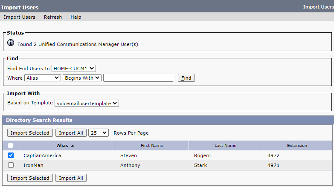Toggle the select-all header checkbox
This screenshot has width=334, height=187.
pos(11,146)
